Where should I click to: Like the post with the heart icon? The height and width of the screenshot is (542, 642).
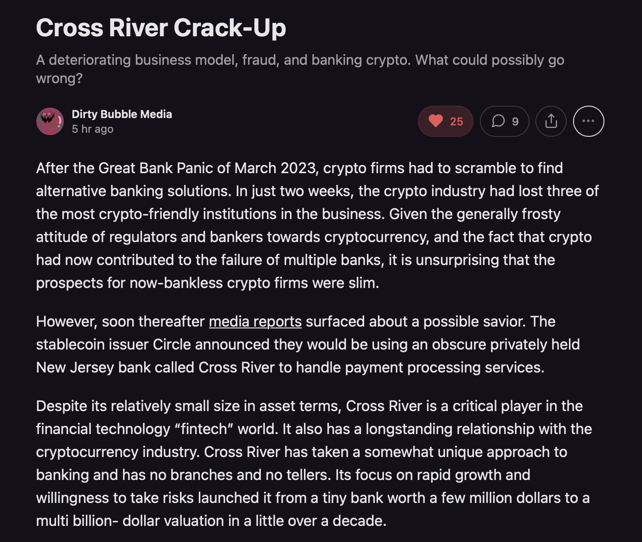tap(436, 121)
